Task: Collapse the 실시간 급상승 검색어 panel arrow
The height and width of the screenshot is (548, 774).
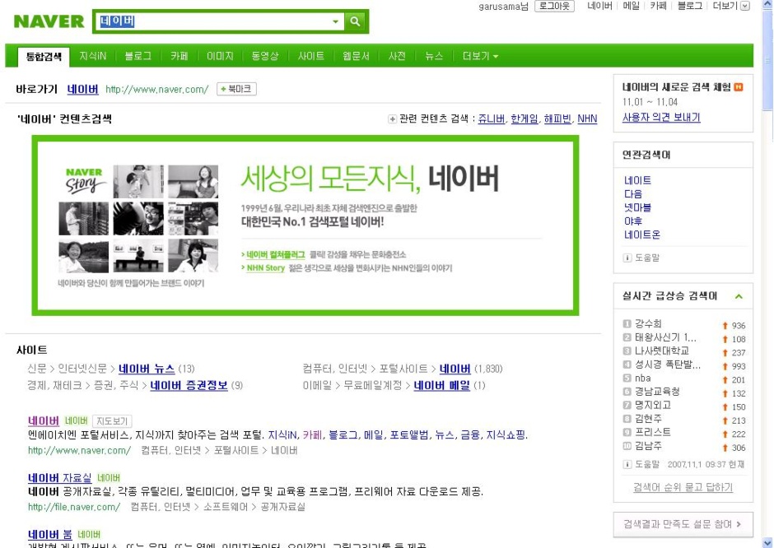Action: pyautogui.click(x=739, y=296)
